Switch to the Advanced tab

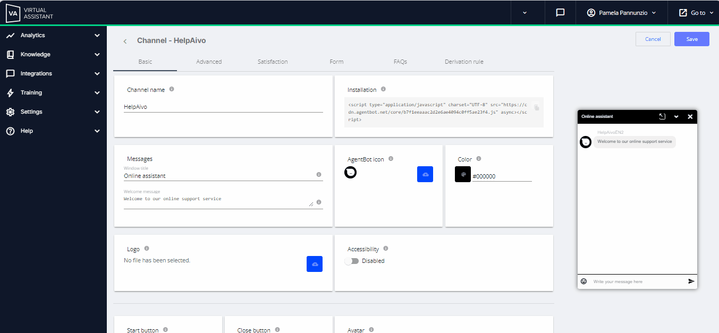(209, 62)
